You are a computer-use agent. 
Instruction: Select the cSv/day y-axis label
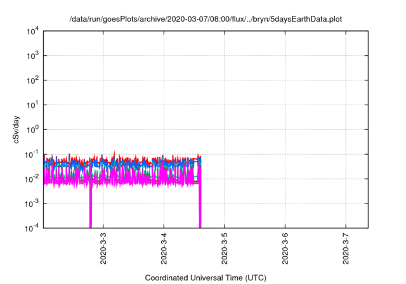coord(16,130)
